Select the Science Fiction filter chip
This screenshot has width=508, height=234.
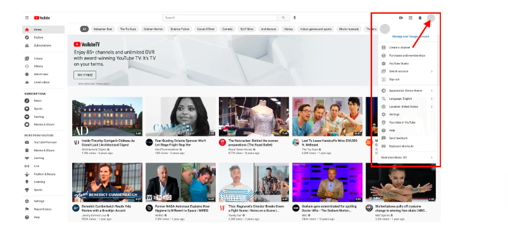[x=180, y=29]
